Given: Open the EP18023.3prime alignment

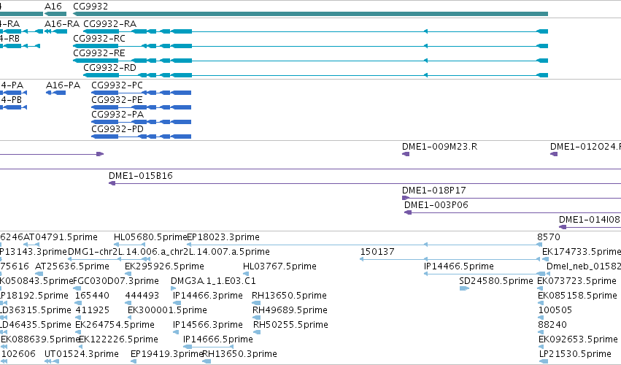Looking at the screenshot, I should point(364,245).
